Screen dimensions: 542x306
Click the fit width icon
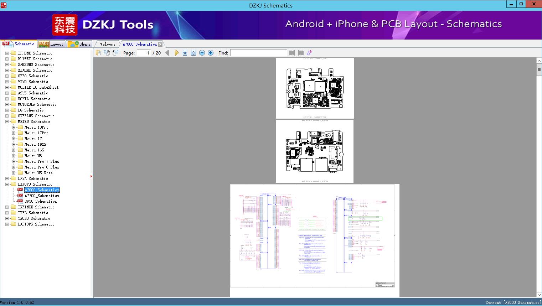tap(185, 53)
